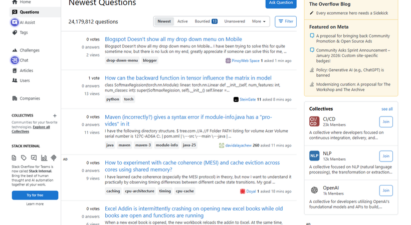
Task: Open Companies icon in sidebar
Action: pos(15,98)
